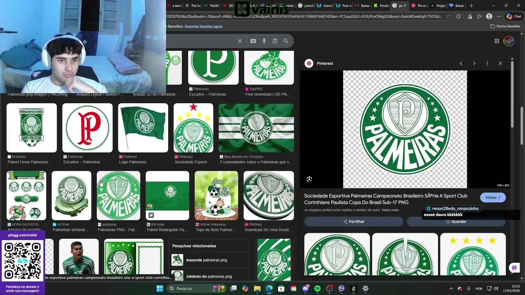
Task: Open POR keyboard language indicator
Action: pos(479,288)
